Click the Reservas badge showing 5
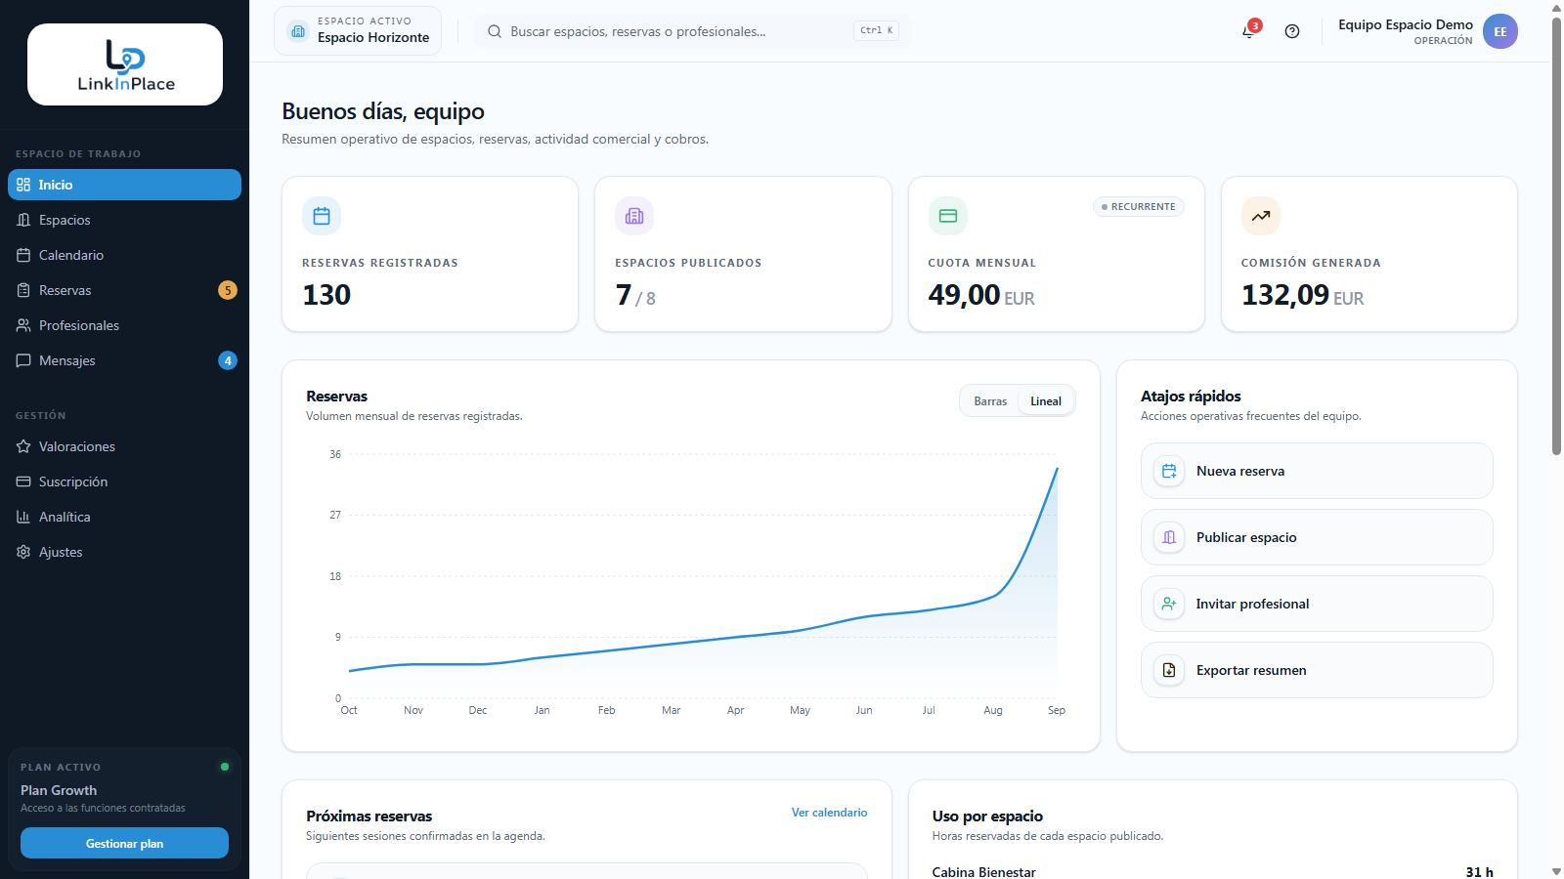 [x=228, y=290]
